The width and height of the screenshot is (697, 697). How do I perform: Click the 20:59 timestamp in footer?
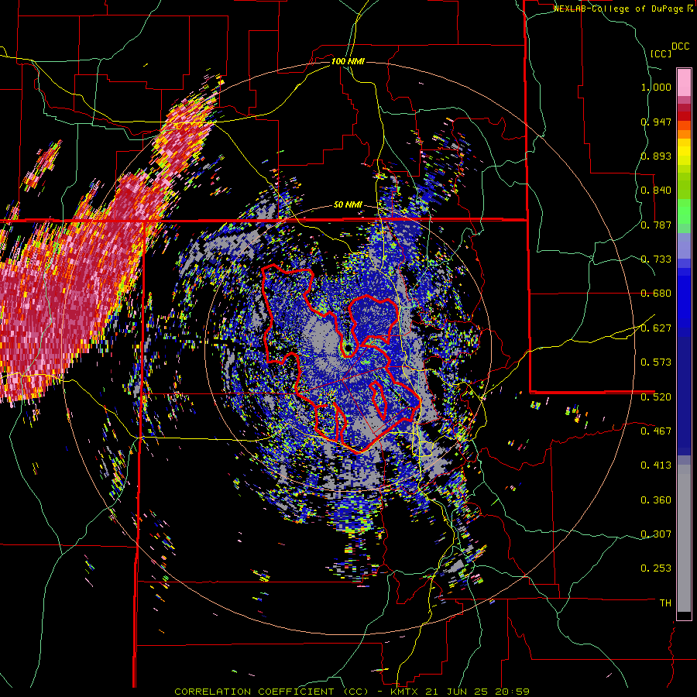(514, 692)
